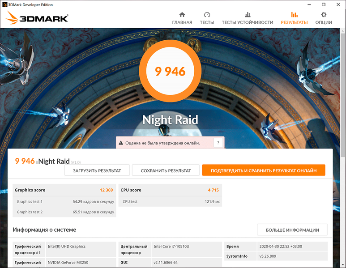Click the home icon above ГЛАВНАЯ
The height and width of the screenshot is (268, 346).
pyautogui.click(x=182, y=15)
